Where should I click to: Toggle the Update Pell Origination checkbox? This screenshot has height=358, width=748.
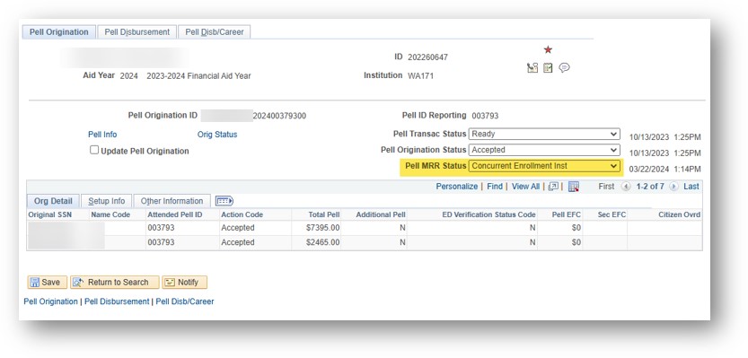click(94, 150)
